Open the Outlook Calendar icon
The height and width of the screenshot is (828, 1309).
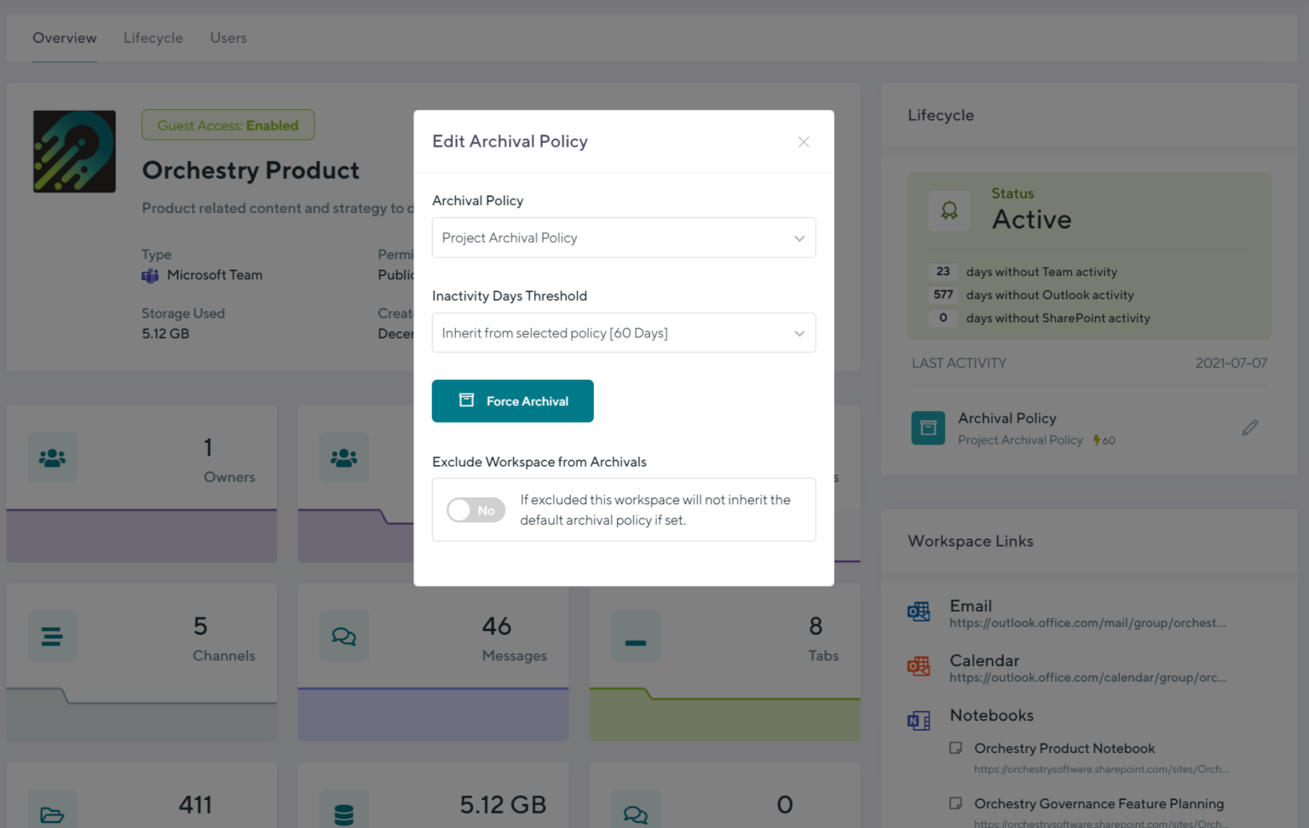(919, 666)
